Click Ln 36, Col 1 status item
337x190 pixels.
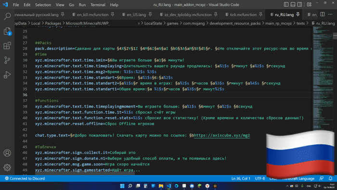coord(241,178)
